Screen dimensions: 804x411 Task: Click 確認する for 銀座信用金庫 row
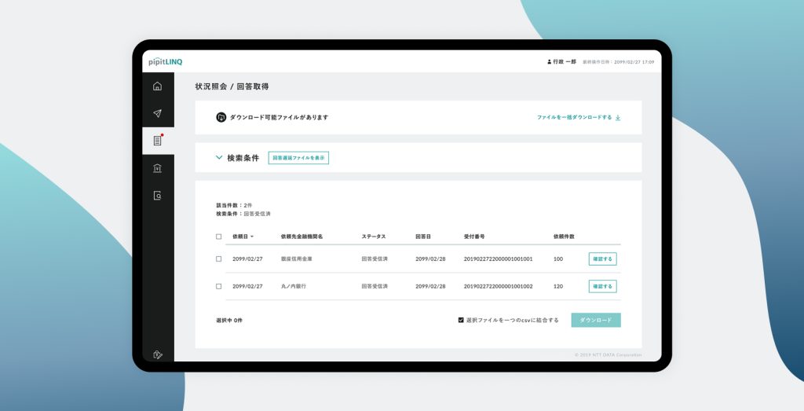(602, 259)
